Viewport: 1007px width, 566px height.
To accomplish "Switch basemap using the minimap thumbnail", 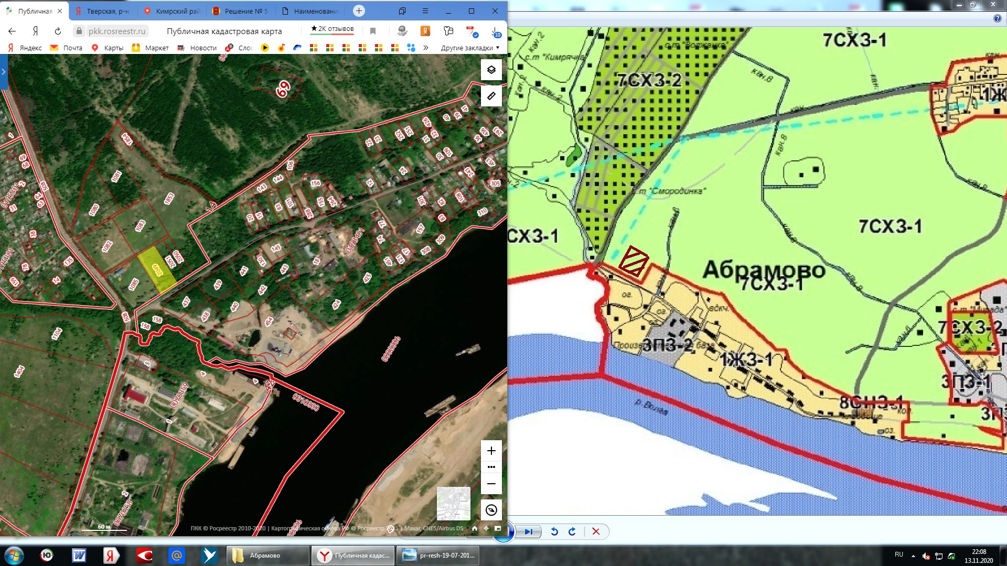I will tap(453, 503).
